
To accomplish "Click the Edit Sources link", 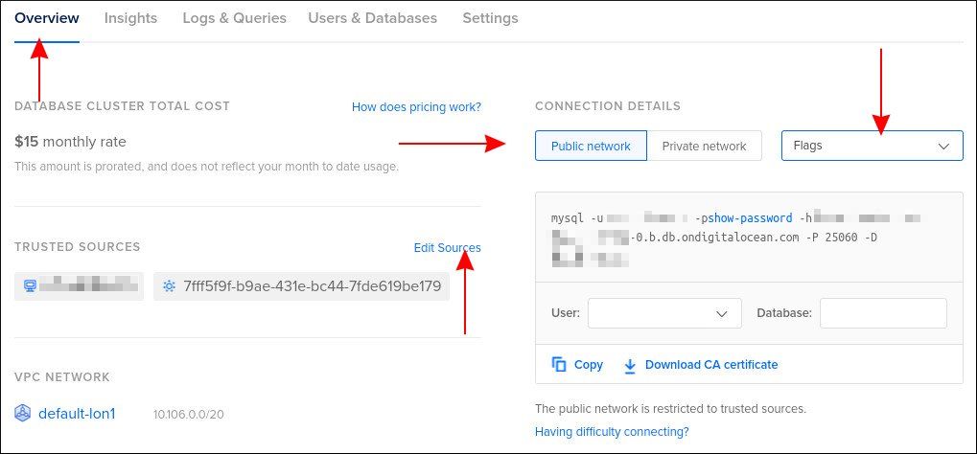I will point(447,248).
